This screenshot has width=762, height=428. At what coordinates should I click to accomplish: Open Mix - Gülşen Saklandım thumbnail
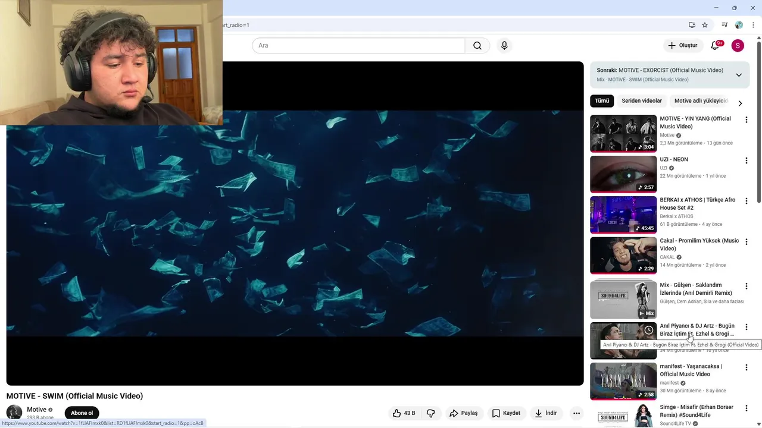(623, 299)
